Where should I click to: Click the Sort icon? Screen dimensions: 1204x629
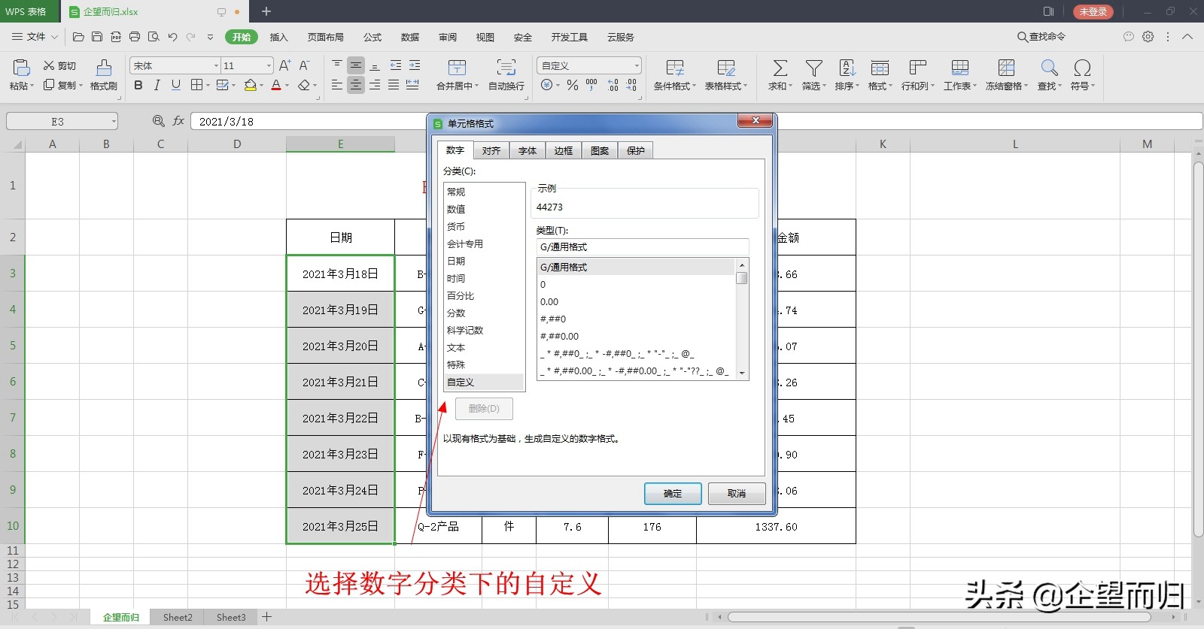tap(847, 68)
